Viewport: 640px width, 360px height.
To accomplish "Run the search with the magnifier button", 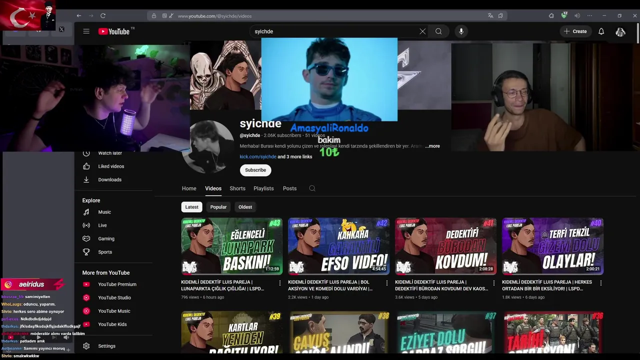I will coord(438,31).
